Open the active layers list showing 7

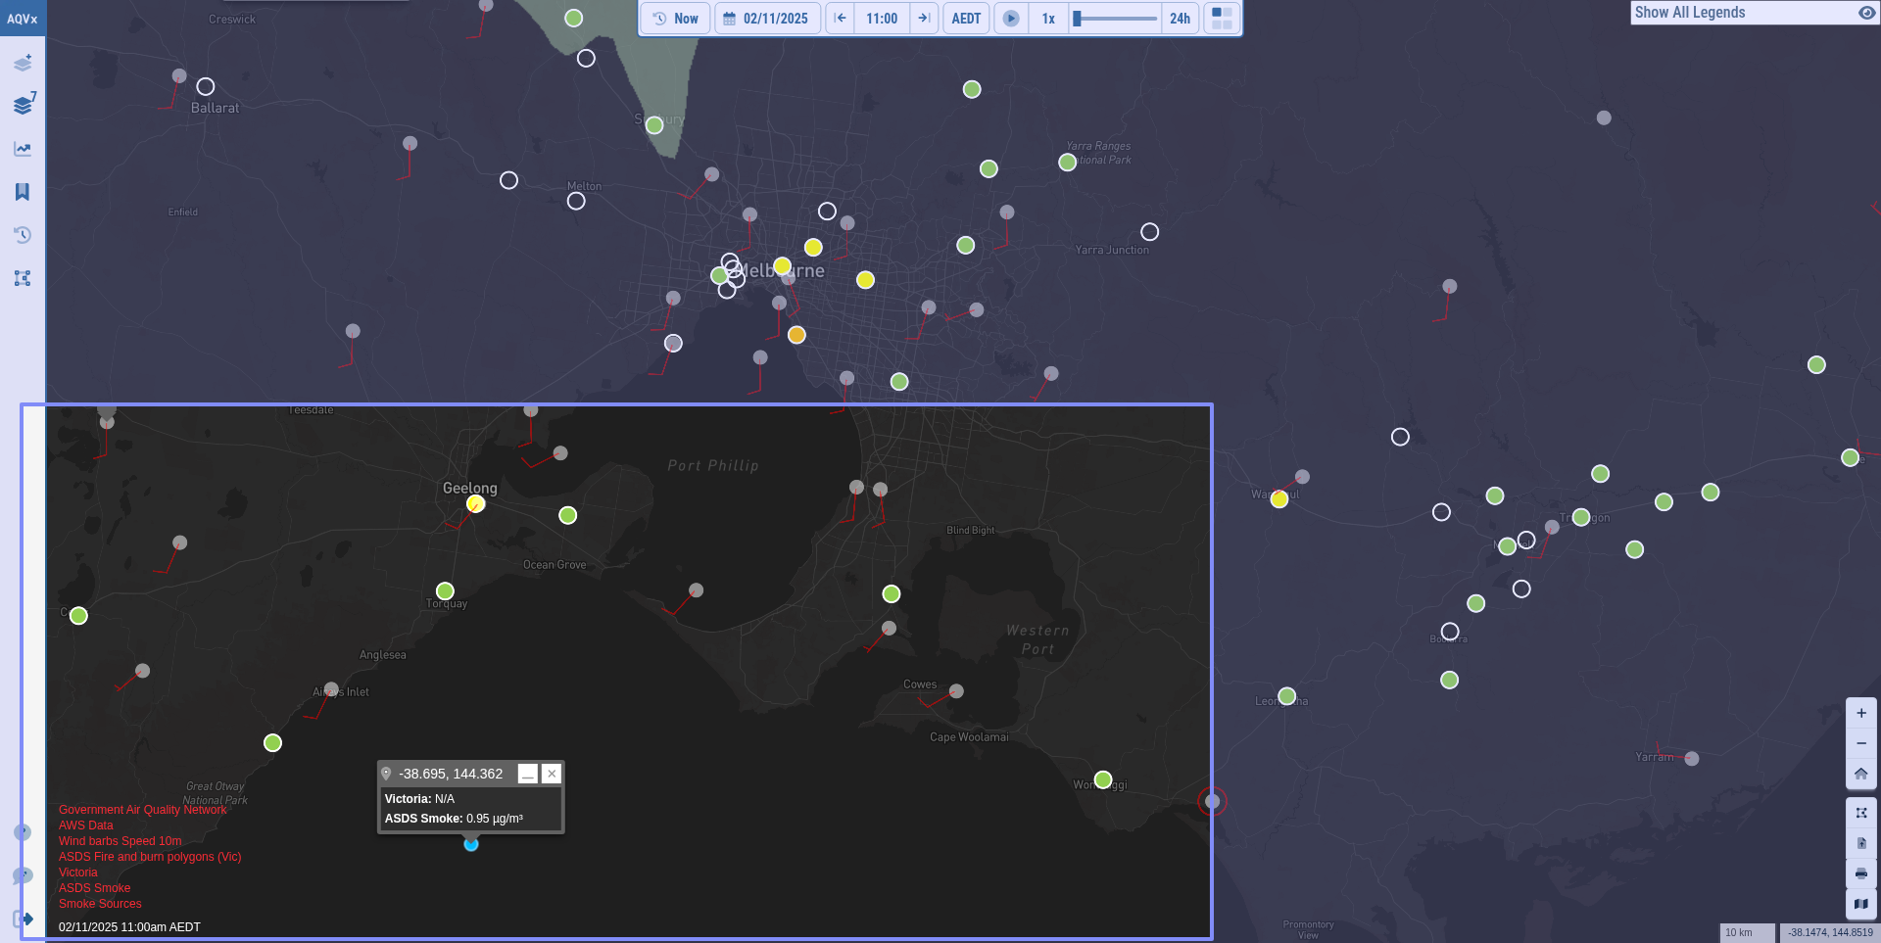click(x=23, y=105)
